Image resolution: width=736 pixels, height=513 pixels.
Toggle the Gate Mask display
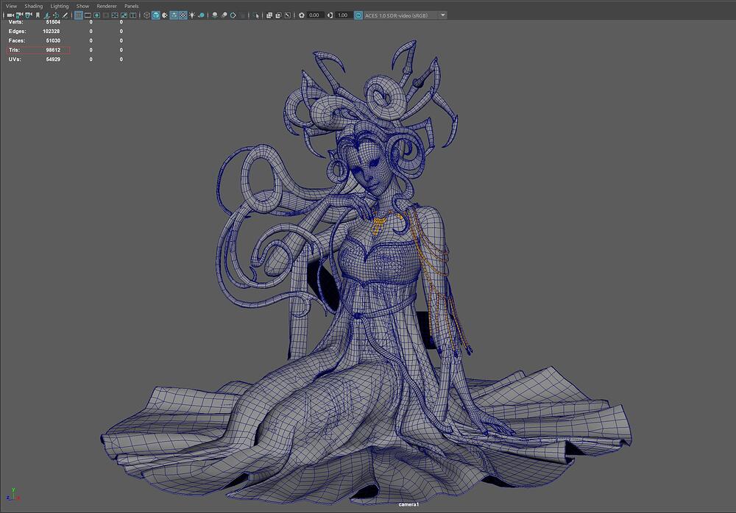point(106,15)
